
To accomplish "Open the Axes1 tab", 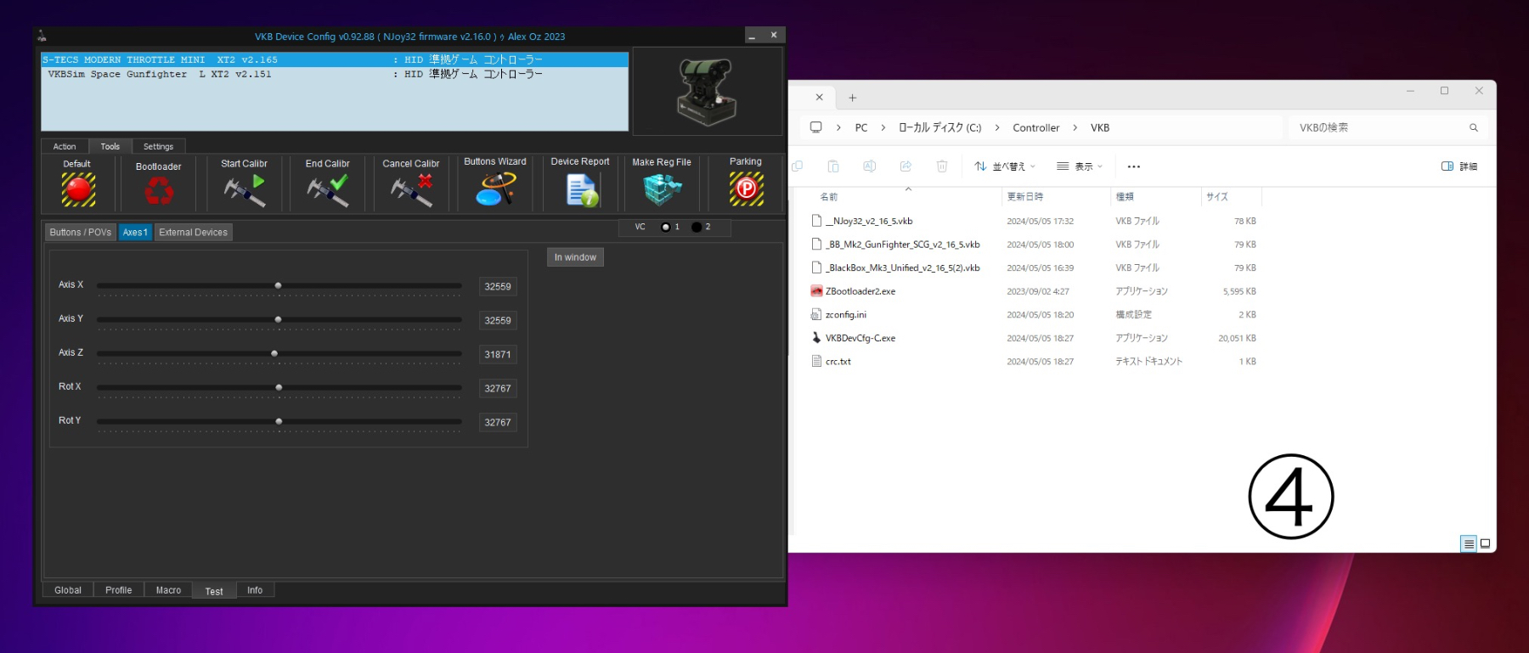I will point(135,233).
